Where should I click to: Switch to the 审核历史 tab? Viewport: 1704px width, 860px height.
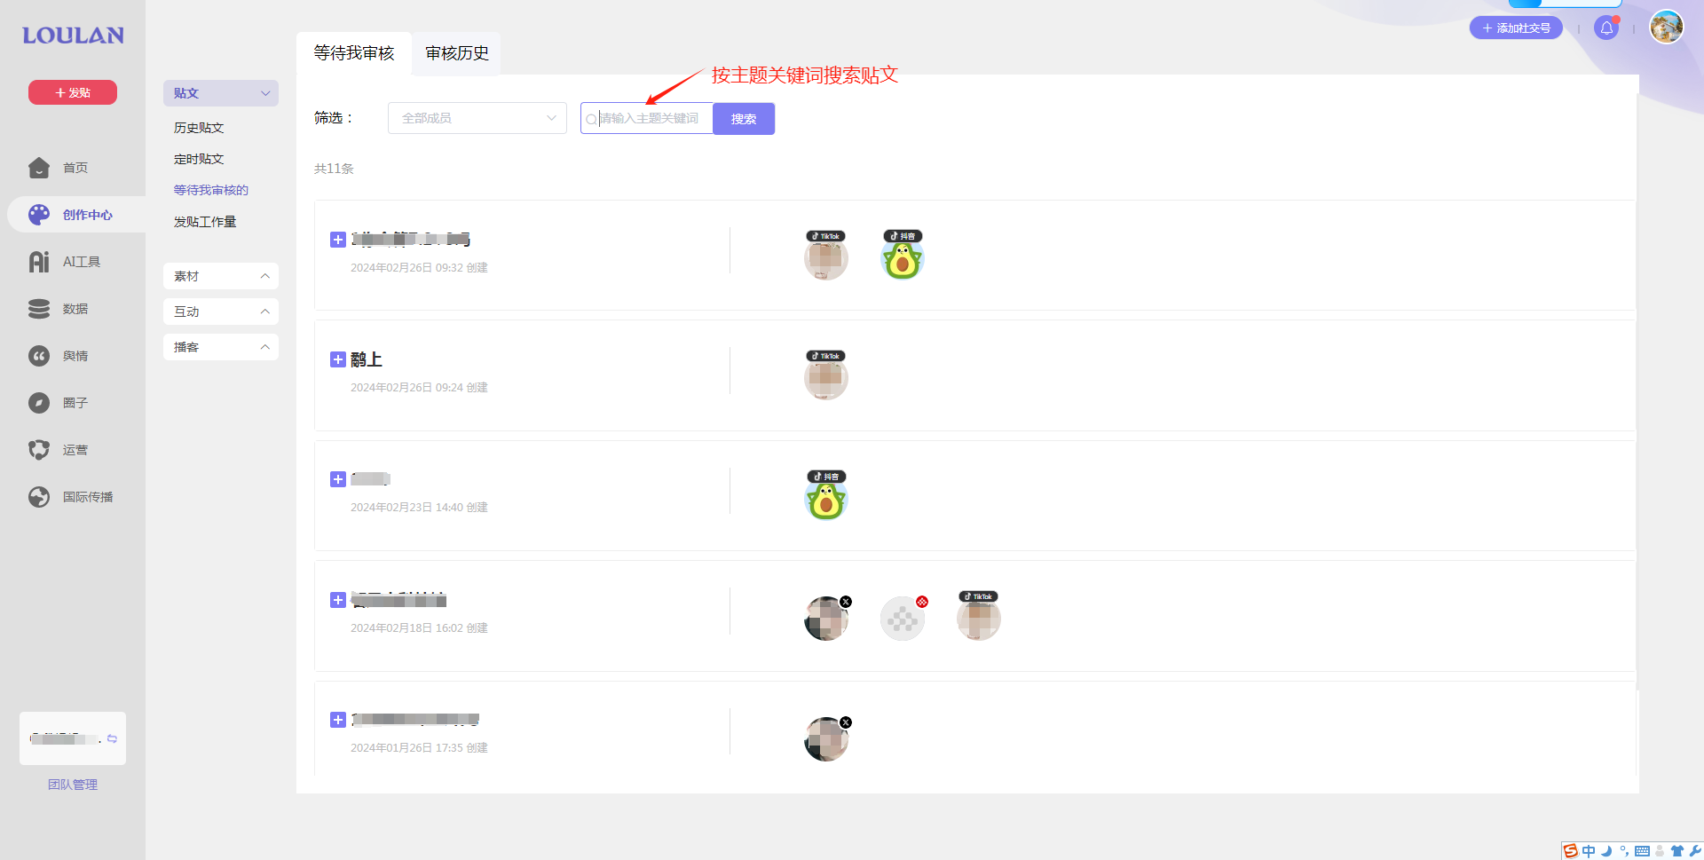pos(457,53)
